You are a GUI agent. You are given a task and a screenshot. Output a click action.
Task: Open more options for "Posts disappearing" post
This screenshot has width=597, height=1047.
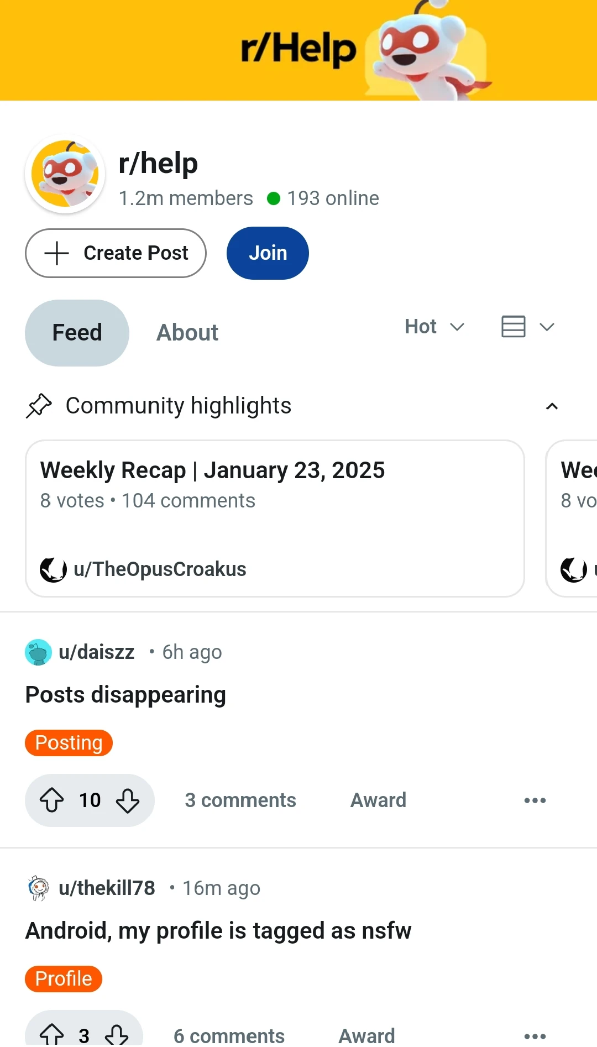click(535, 800)
